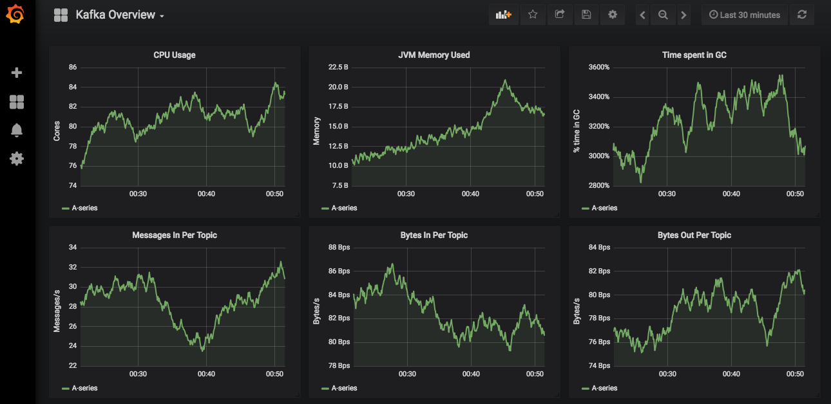Click 2800% label on GC chart
Screen dimensions: 831x404
click(599, 186)
